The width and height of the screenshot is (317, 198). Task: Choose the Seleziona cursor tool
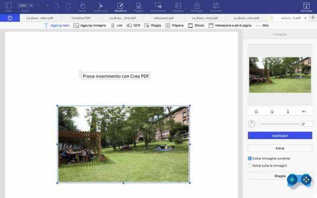[x=101, y=7]
